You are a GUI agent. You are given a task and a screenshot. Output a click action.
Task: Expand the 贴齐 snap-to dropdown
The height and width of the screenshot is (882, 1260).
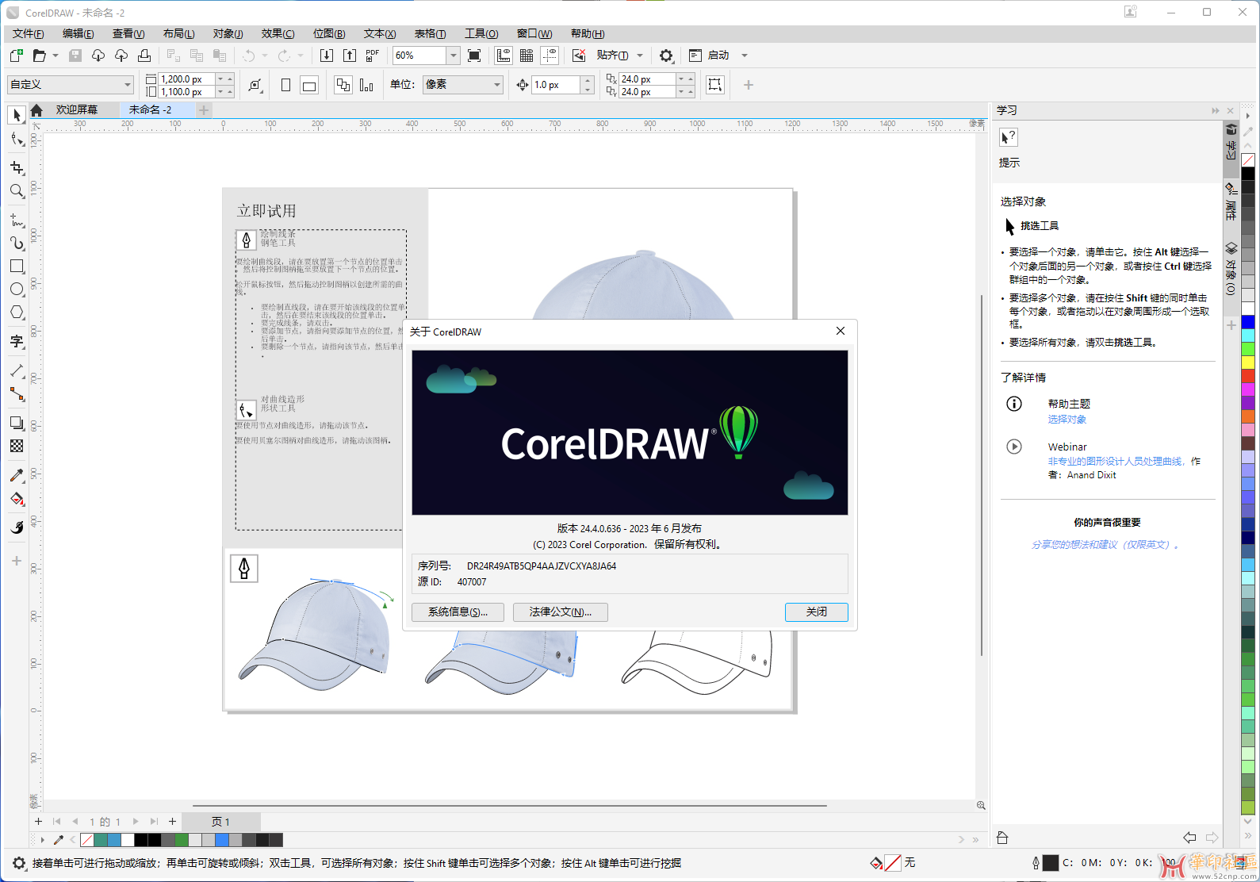(x=640, y=56)
